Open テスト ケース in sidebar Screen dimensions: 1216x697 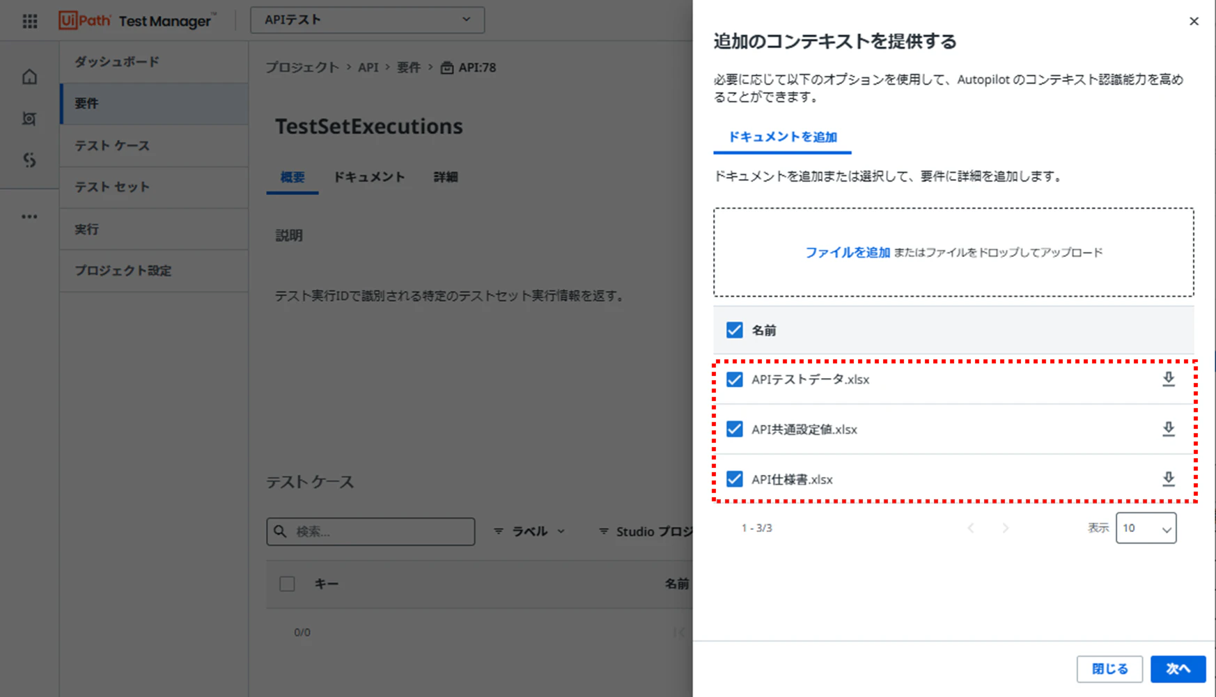(154, 146)
